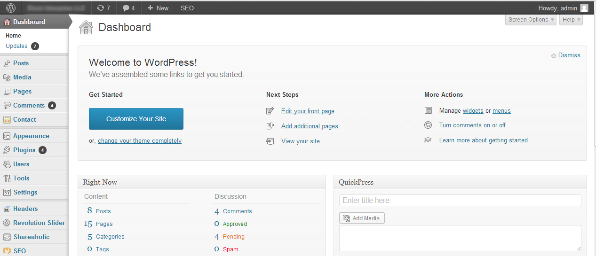The height and width of the screenshot is (256, 596).
Task: Click the Pages icon in sidebar
Action: tap(7, 91)
